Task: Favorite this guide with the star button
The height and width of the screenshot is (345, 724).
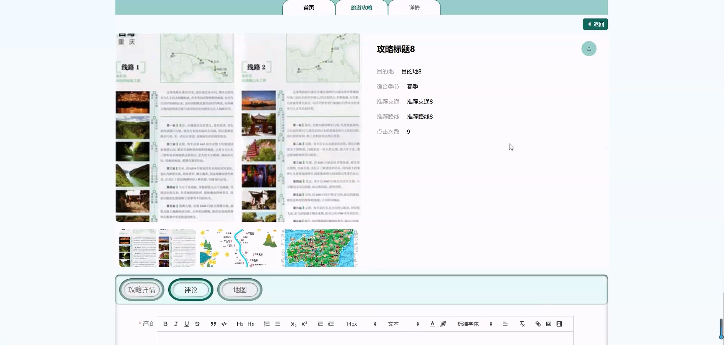Action: coord(589,49)
